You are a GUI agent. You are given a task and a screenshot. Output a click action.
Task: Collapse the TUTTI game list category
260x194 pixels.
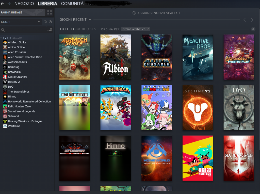coord(1,38)
